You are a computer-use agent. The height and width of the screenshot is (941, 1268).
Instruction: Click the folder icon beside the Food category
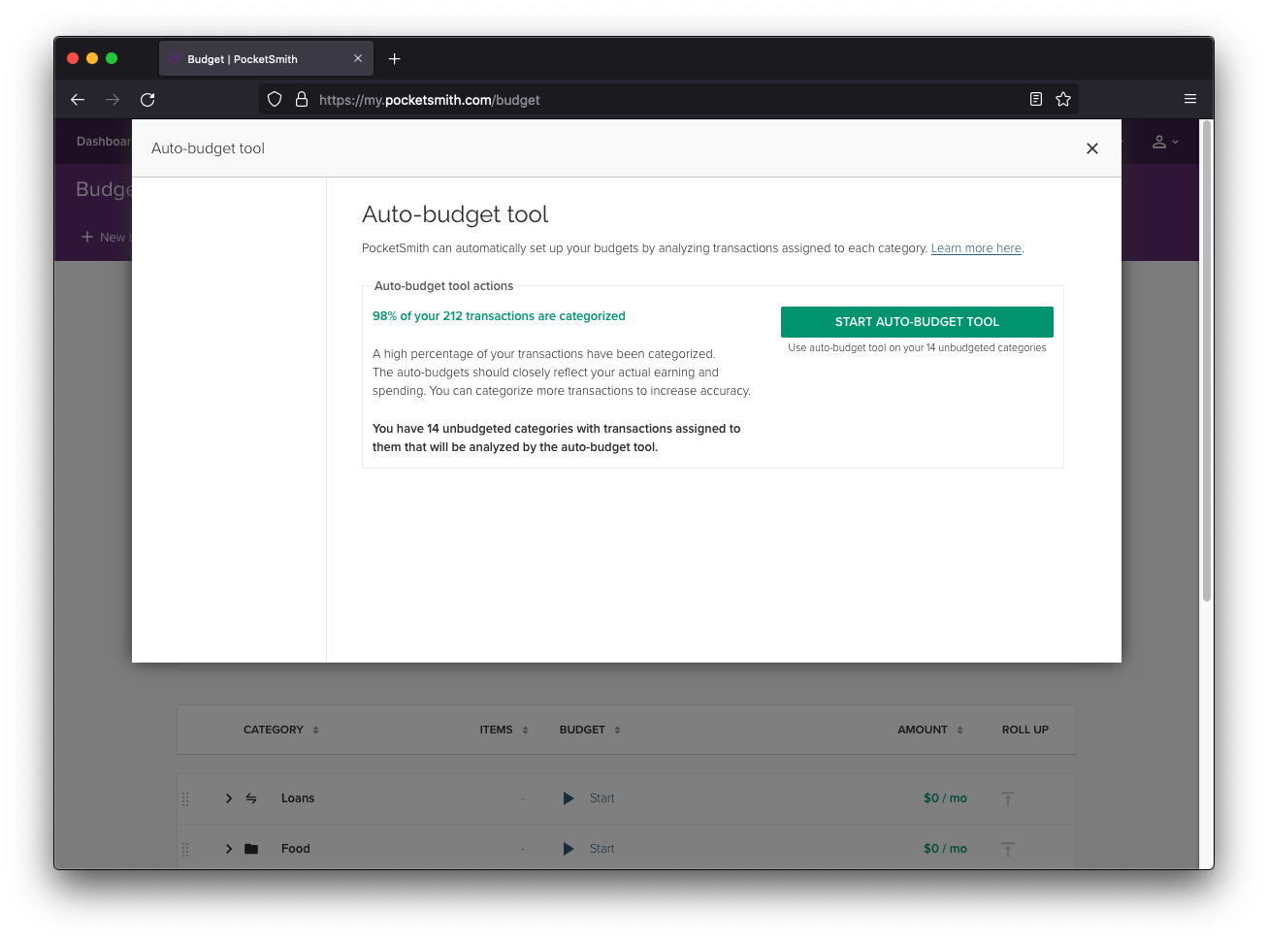250,848
